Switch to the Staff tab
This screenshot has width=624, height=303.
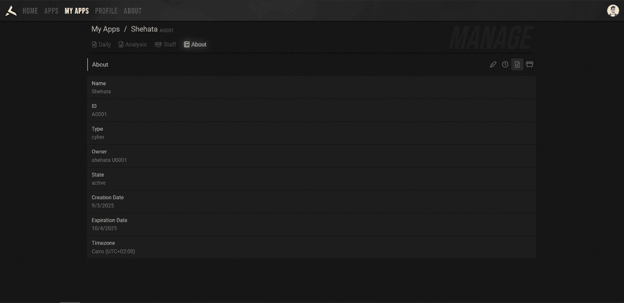pos(165,44)
